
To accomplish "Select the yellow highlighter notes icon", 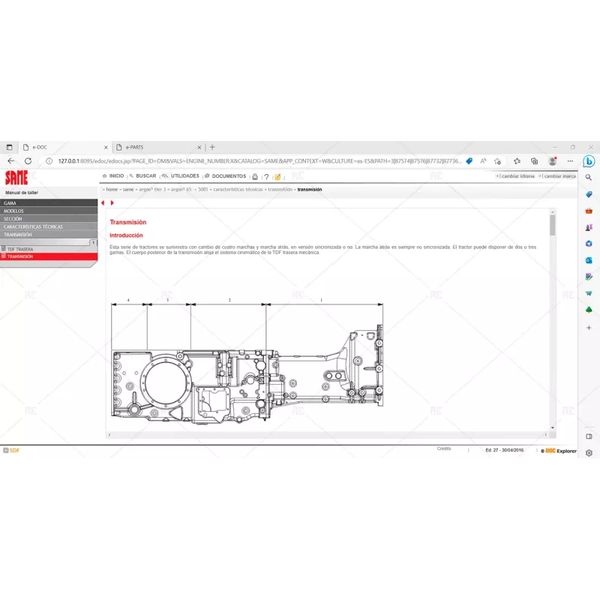I will point(277,176).
